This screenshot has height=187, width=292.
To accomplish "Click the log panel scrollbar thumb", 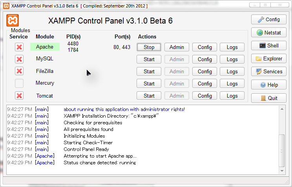I will pyautogui.click(x=281, y=151).
